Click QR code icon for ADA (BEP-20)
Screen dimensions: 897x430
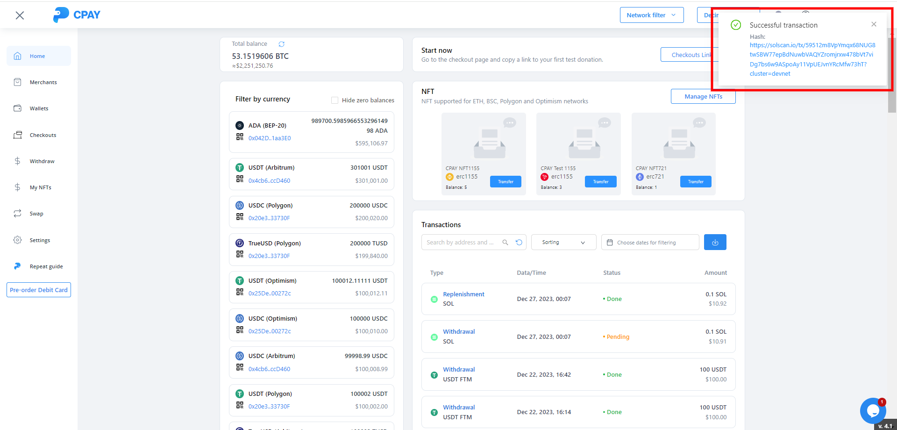(240, 137)
